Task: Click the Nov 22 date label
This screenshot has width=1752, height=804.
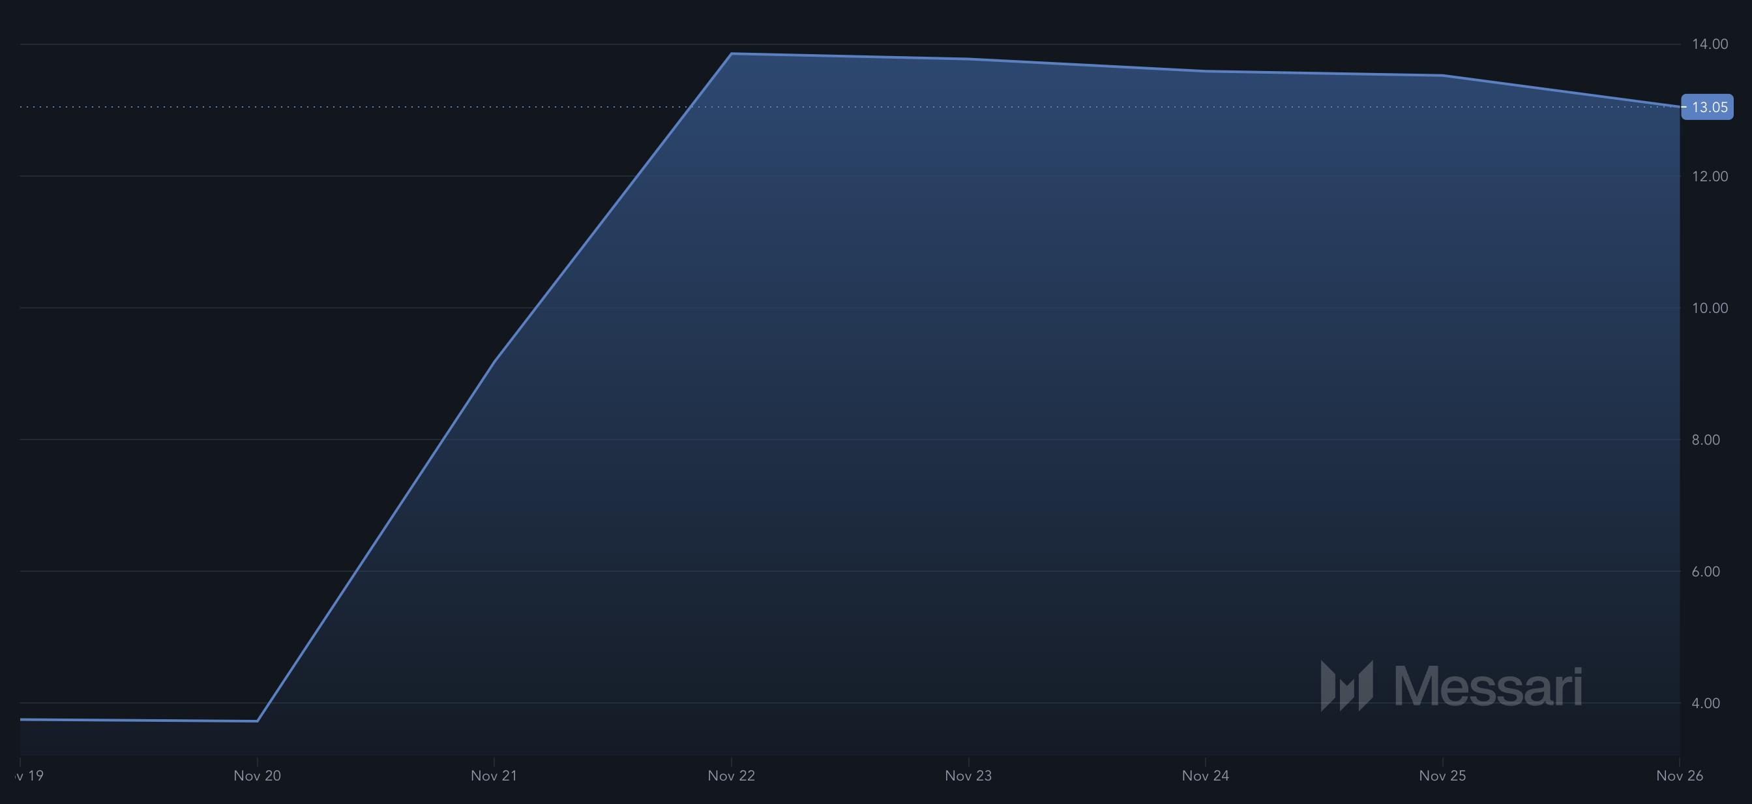Action: tap(731, 775)
